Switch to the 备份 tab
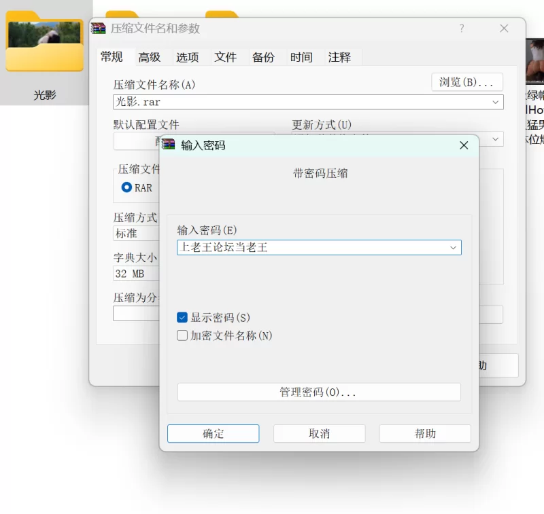 point(263,57)
